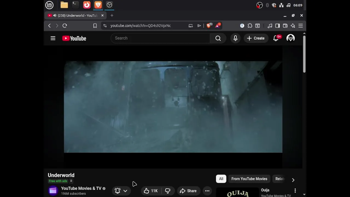Click the YouTube search field
350x197 pixels.
tap(160, 38)
